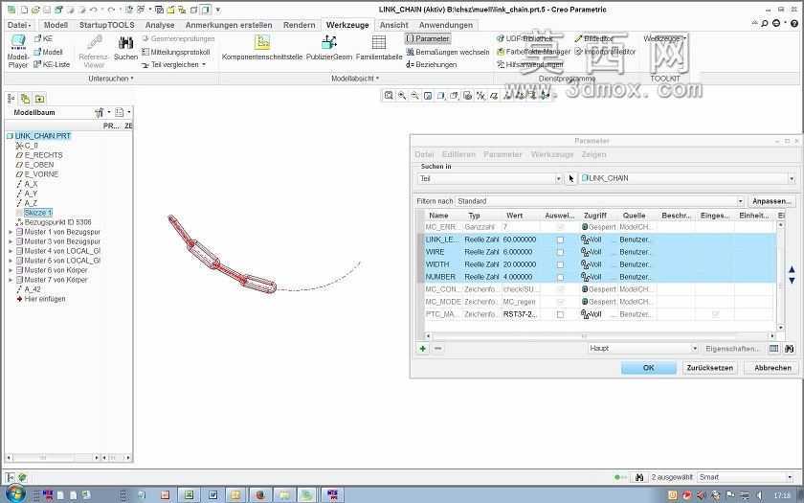
Task: Move parameter up with the up arrow
Action: pos(792,269)
